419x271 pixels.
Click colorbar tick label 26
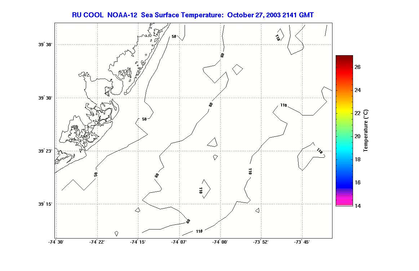[x=358, y=67]
